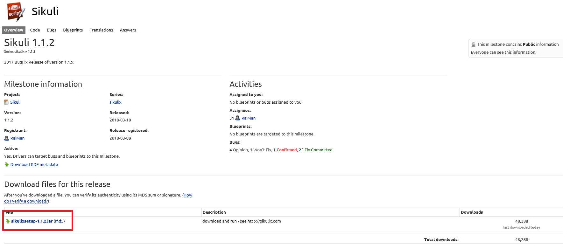
Task: Click the person icon next to Registrant RaiMan
Action: pyautogui.click(x=6, y=138)
